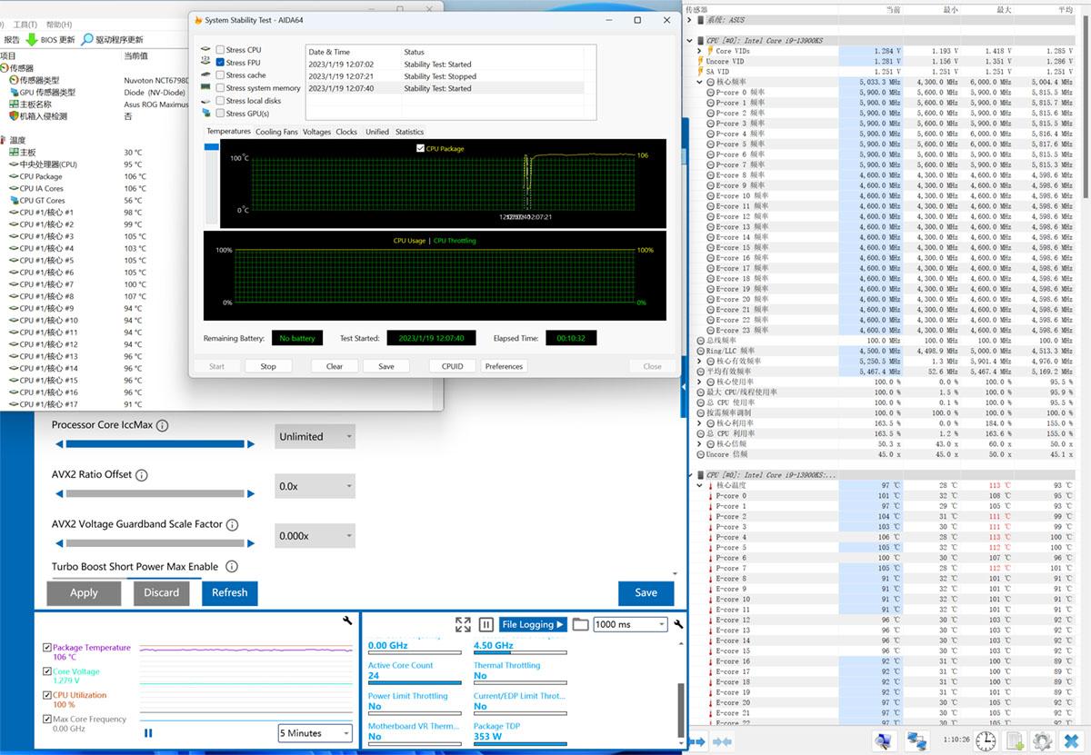
Task: Switch to Cooling Fans tab
Action: point(276,132)
